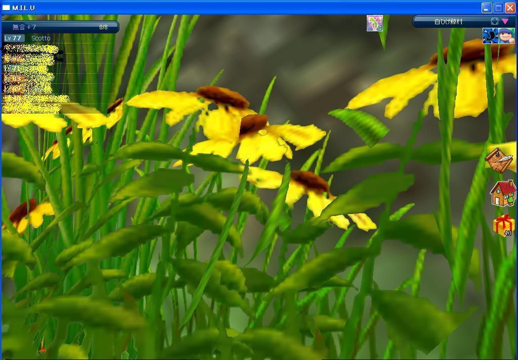Toggle the square expand icon on location bar
Image resolution: width=518 pixels, height=360 pixels.
[x=495, y=21]
